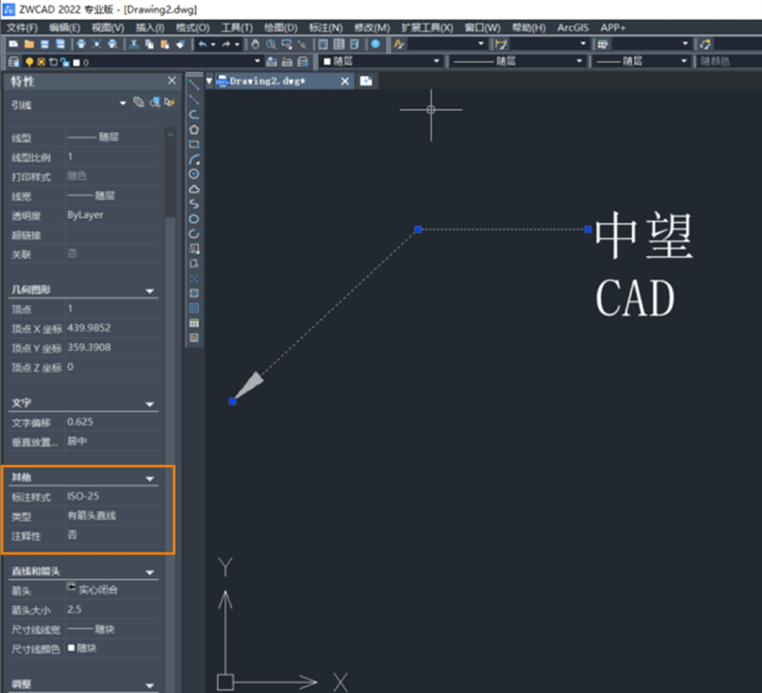Select the Rectangle draw tool
Image resolution: width=762 pixels, height=693 pixels.
194,144
